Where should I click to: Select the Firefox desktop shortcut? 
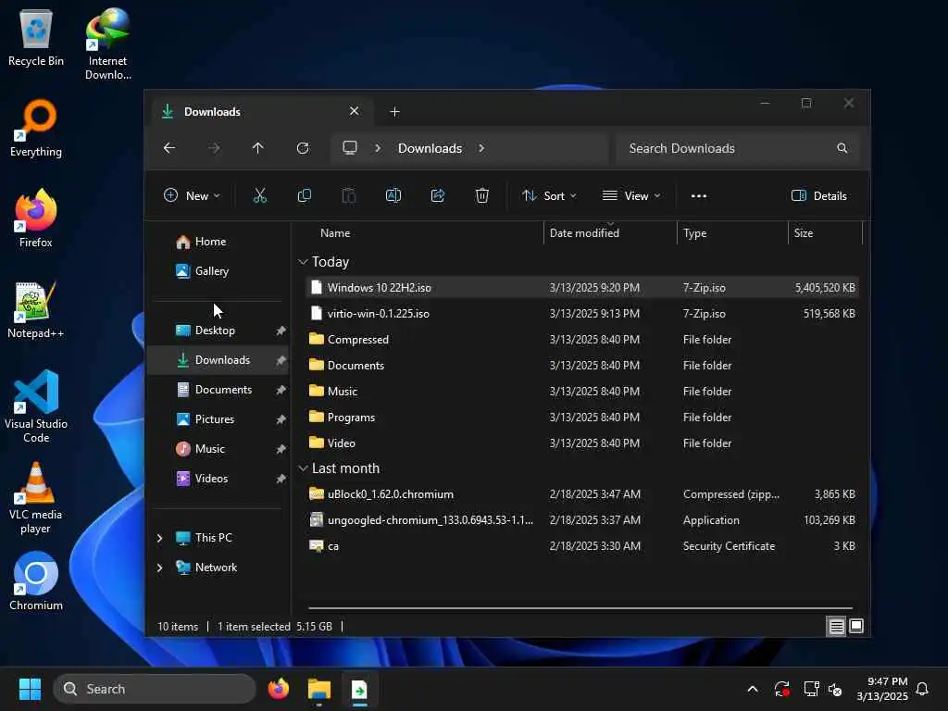36,218
